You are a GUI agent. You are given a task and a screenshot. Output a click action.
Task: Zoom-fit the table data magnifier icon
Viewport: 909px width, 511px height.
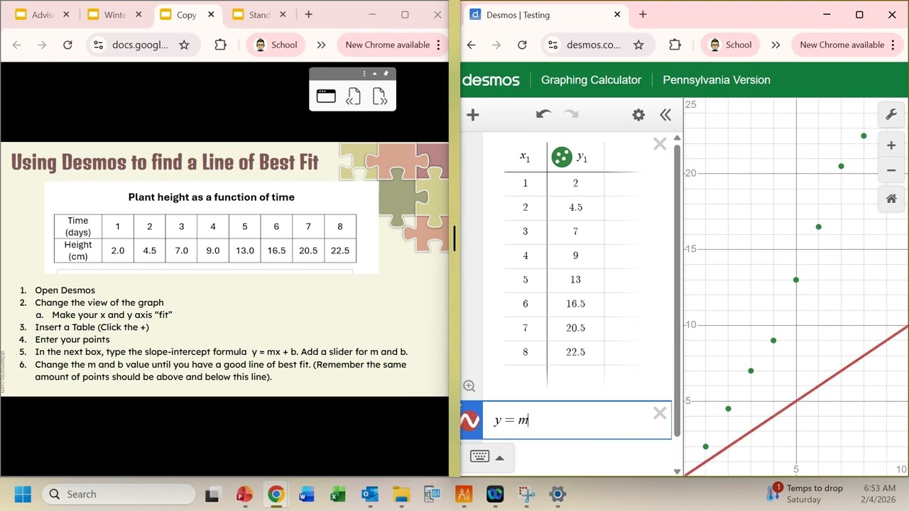click(469, 386)
